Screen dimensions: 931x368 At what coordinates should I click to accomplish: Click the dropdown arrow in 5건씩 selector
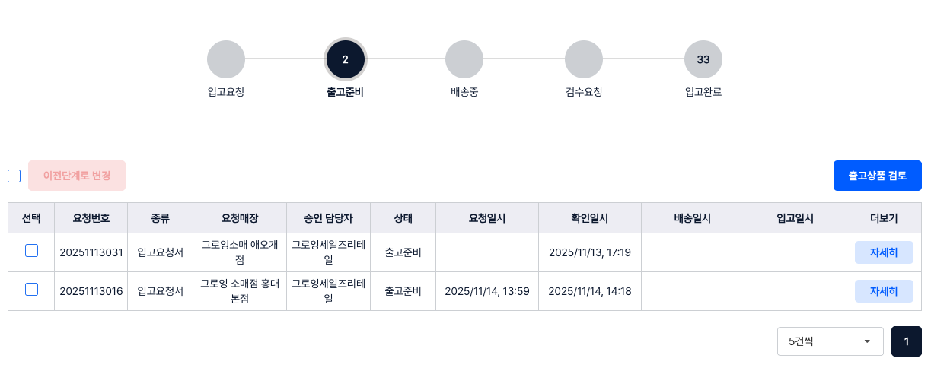[x=867, y=341]
